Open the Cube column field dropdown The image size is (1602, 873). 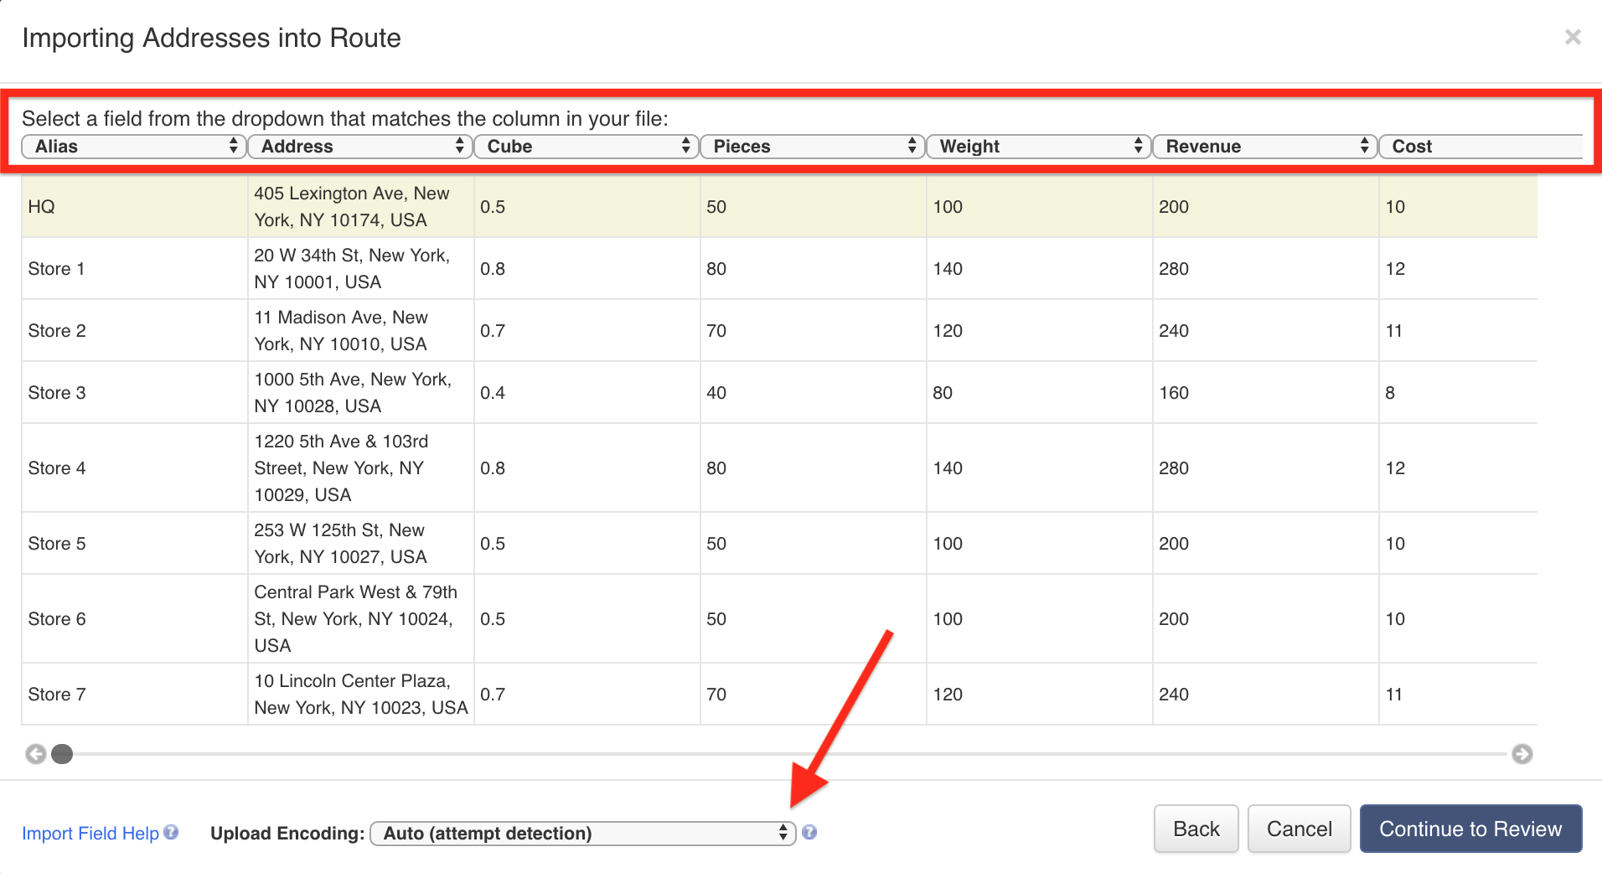[586, 146]
